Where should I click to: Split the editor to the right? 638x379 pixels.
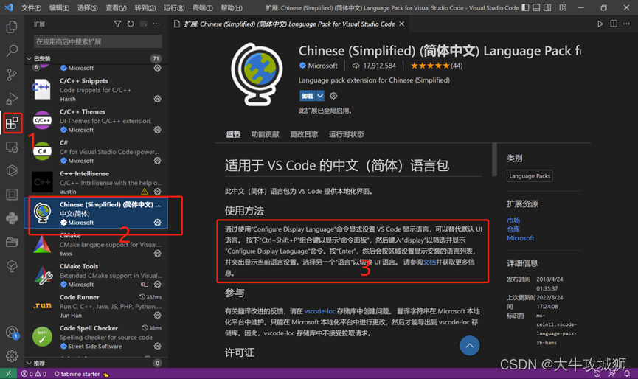coord(614,24)
